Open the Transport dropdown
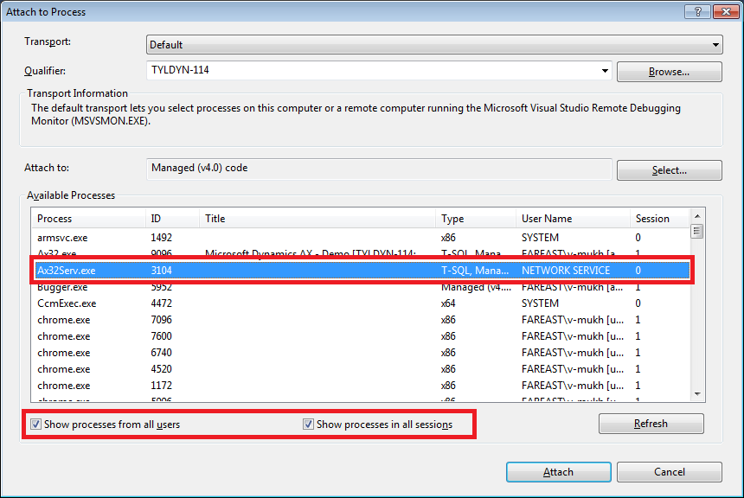744x498 pixels. [715, 45]
